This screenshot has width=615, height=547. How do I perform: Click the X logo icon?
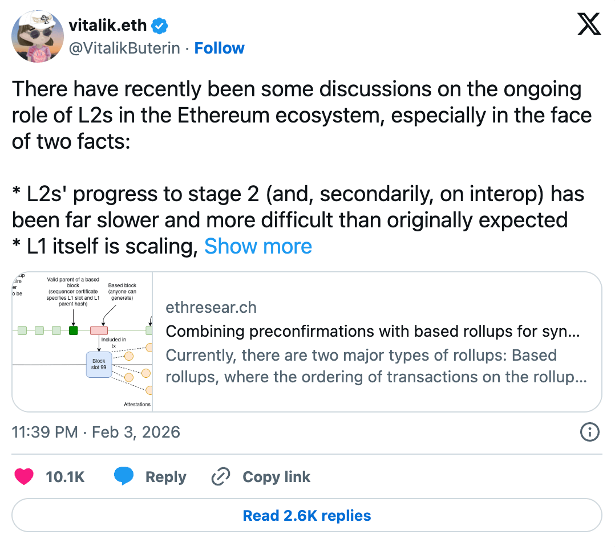point(589,24)
